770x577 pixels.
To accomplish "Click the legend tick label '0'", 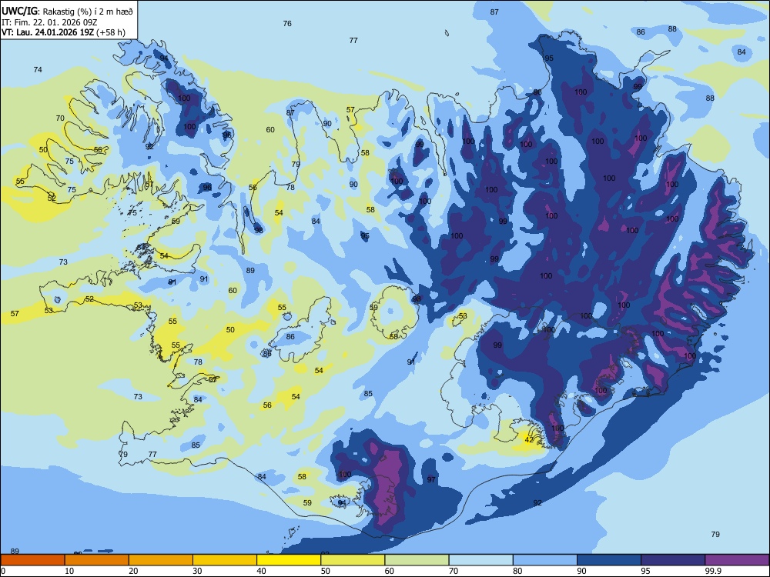I will (3, 571).
